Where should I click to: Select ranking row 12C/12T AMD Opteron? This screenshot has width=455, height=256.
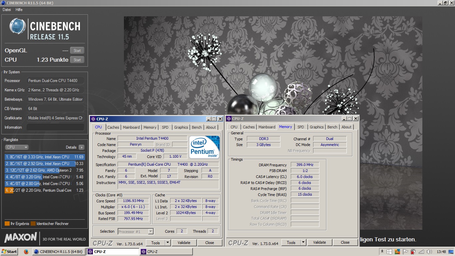[x=45, y=170]
